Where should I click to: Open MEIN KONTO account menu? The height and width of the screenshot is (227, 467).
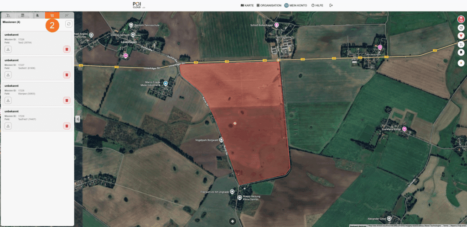[296, 5]
